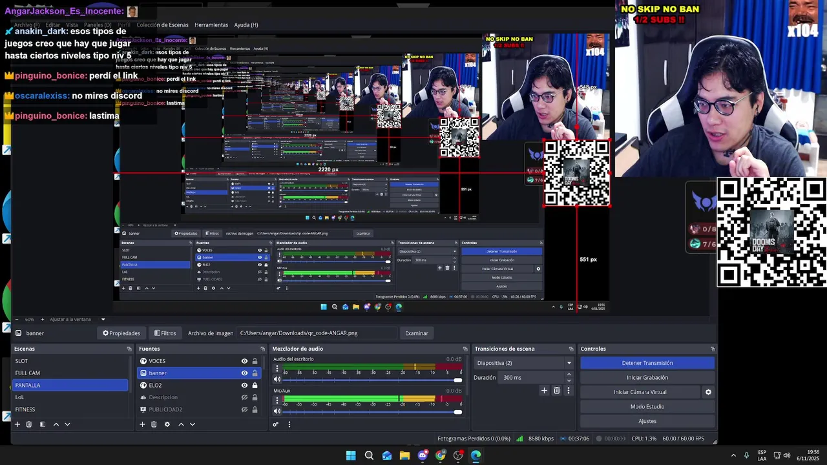Pop out the Transiciones de escena dock
Image resolution: width=827 pixels, height=465 pixels.
(571, 349)
